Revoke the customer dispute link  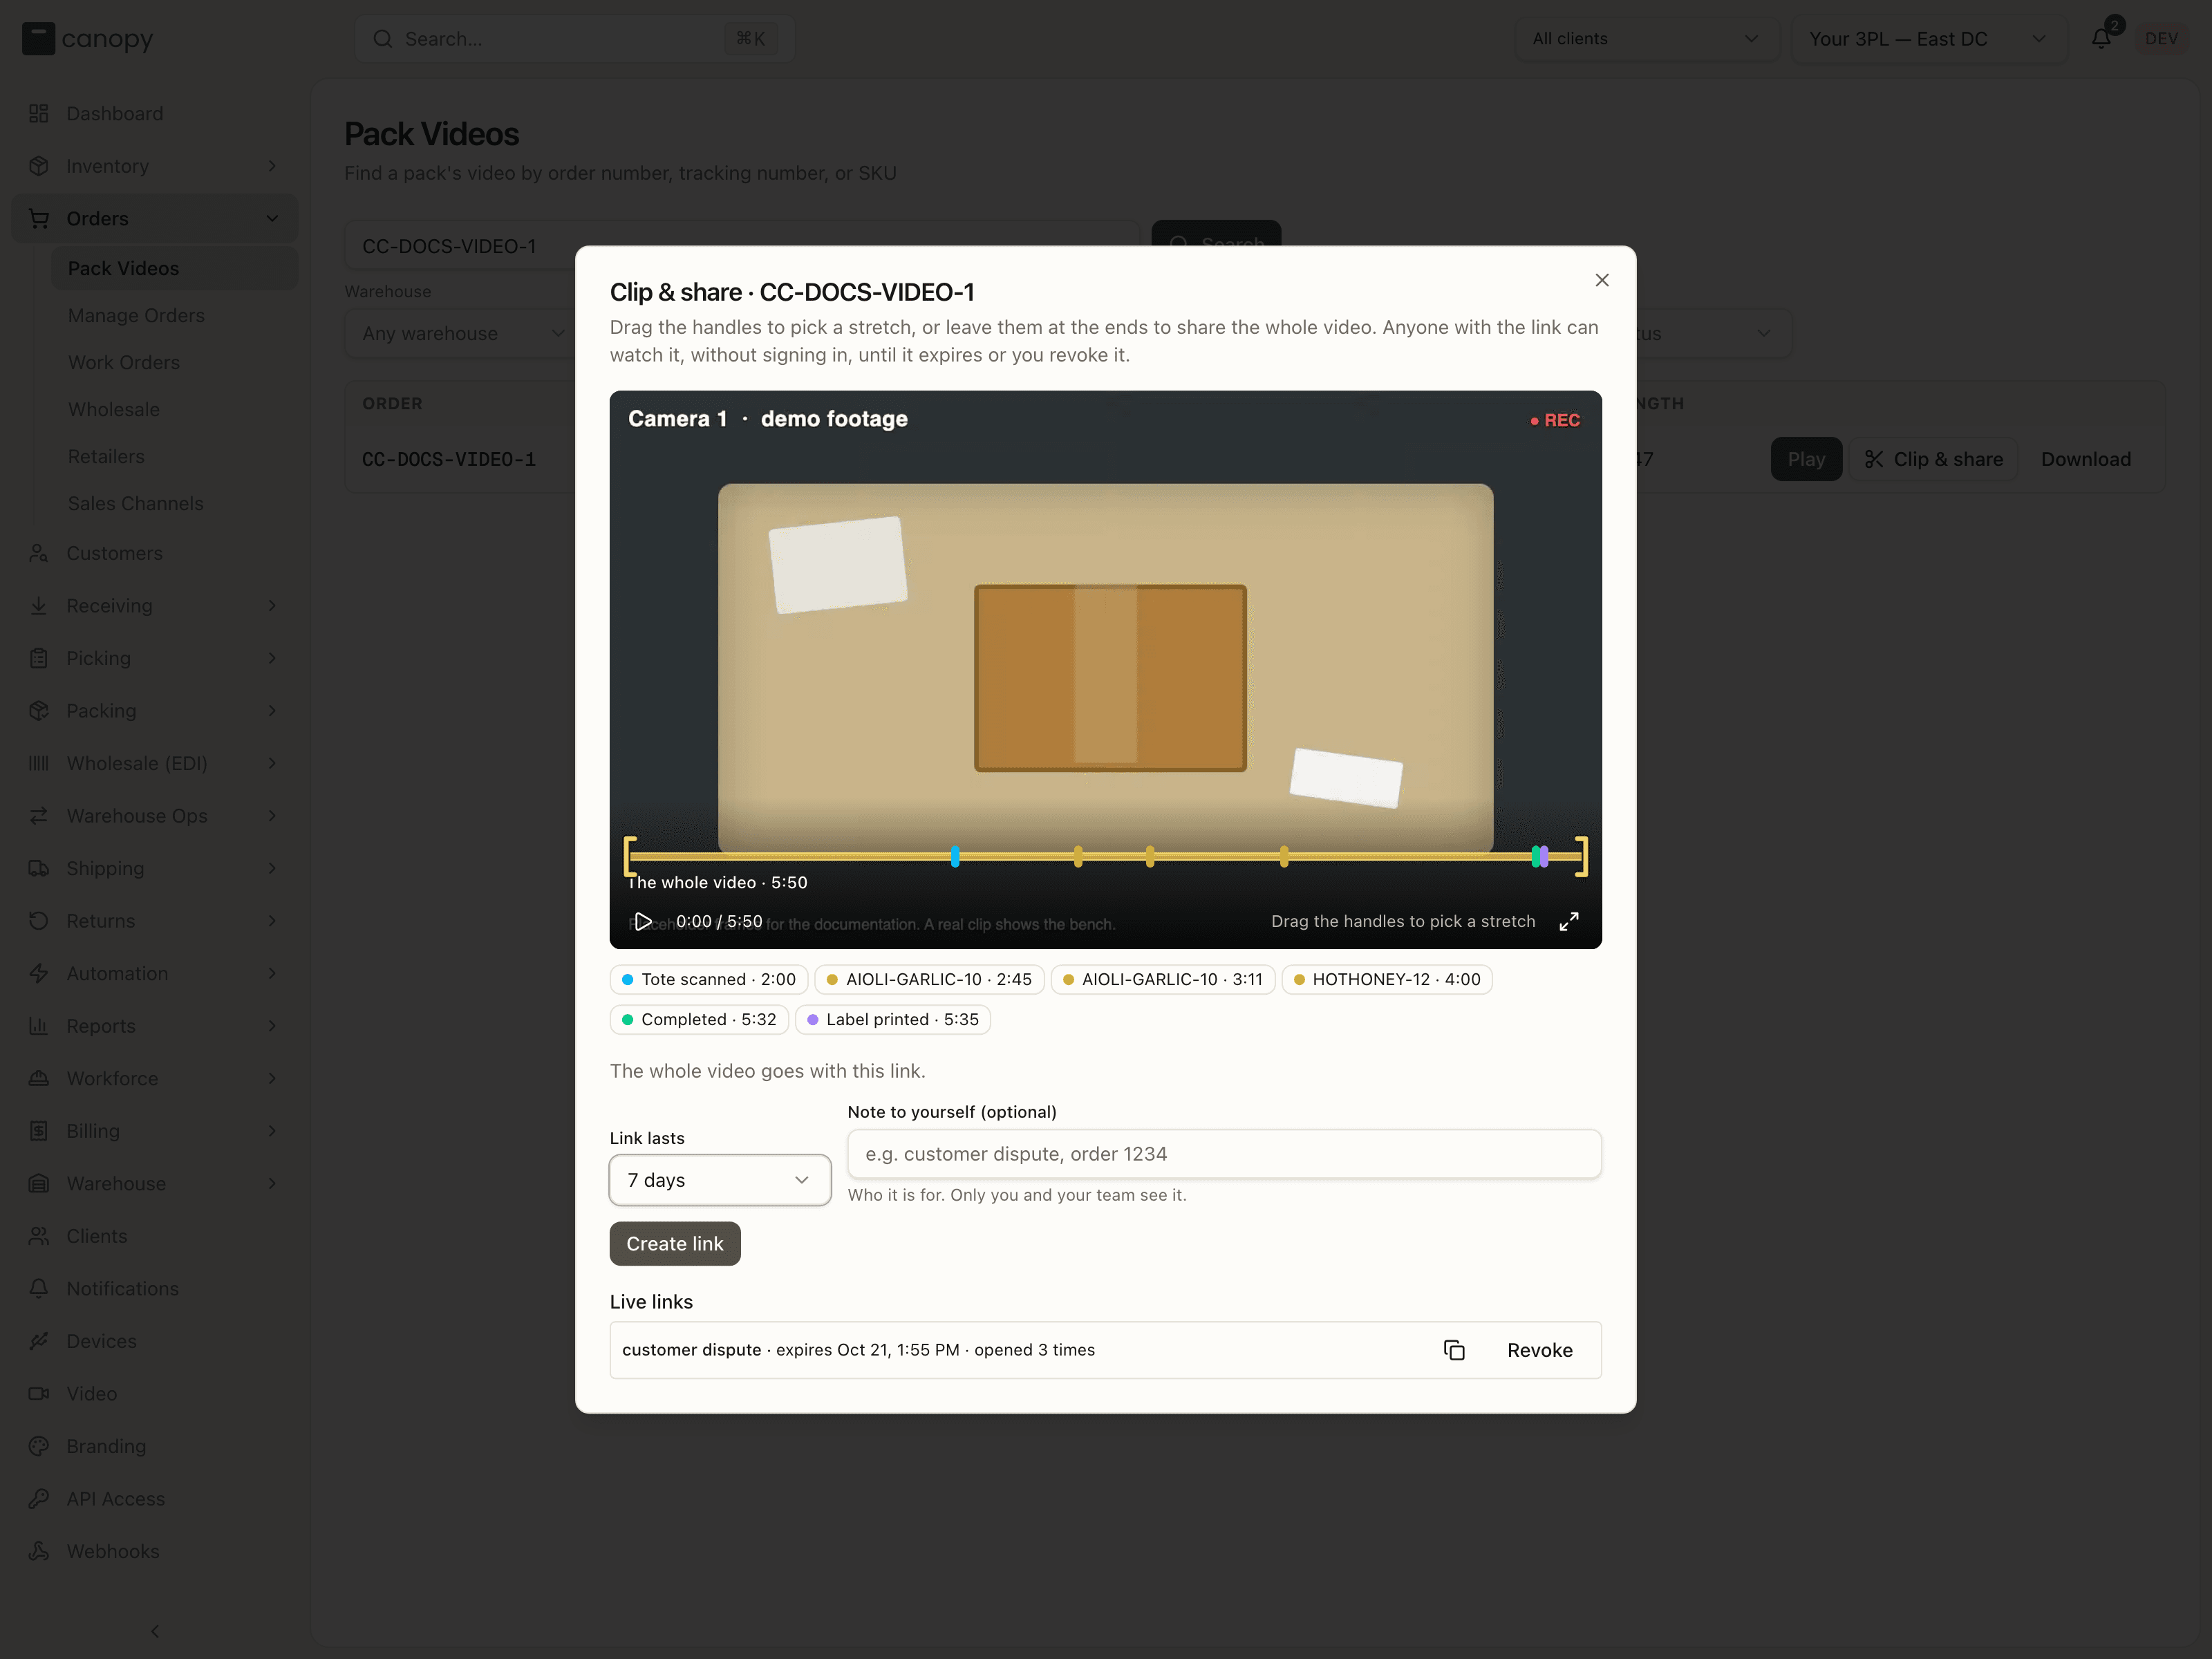point(1539,1350)
